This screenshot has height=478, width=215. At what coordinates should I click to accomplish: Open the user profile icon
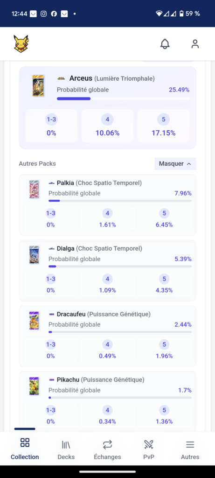tap(195, 44)
